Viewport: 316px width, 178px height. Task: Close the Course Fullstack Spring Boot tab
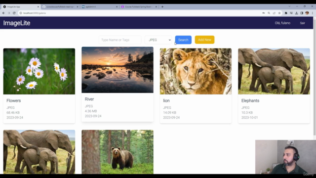tap(156, 6)
